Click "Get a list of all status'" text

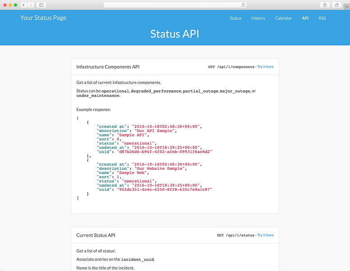pos(96,251)
